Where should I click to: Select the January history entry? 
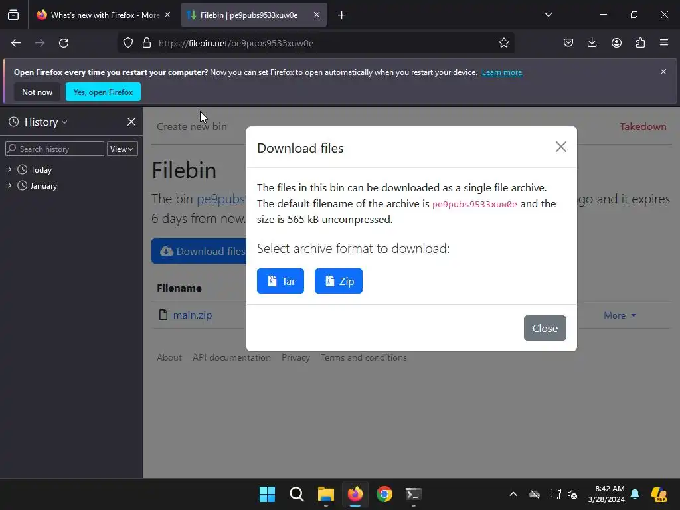click(43, 186)
